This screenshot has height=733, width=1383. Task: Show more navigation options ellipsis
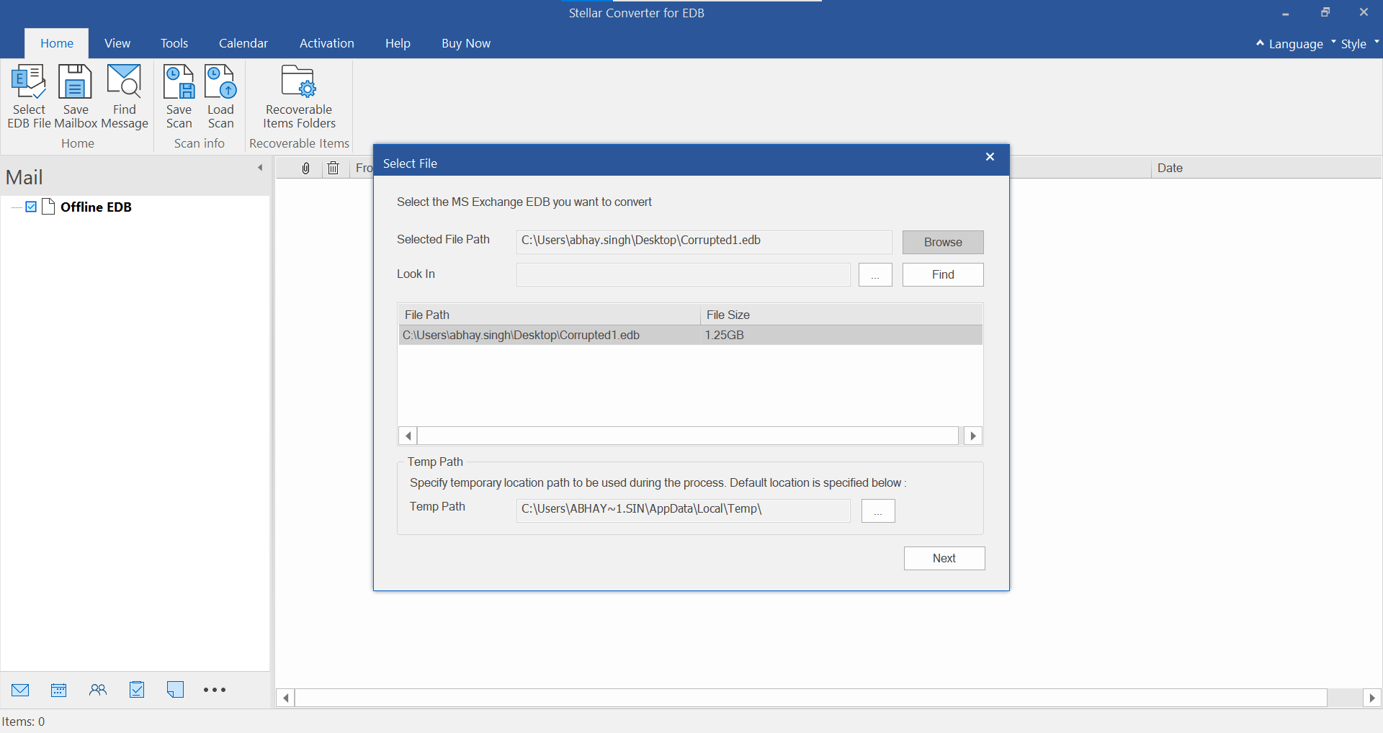click(215, 690)
